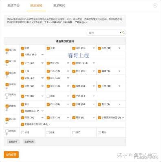Check the 其他地区 region checkbox

(7, 131)
